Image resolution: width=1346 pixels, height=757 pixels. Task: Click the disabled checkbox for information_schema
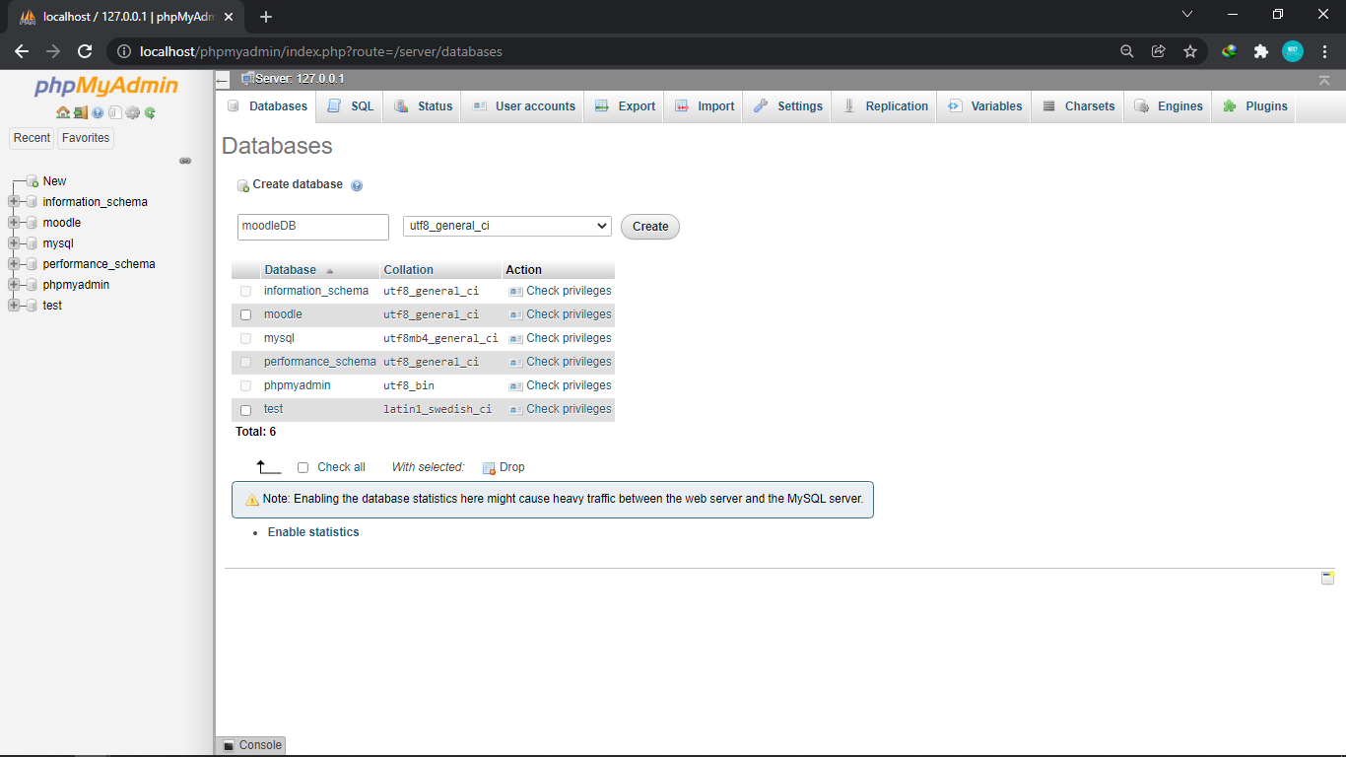pos(245,292)
